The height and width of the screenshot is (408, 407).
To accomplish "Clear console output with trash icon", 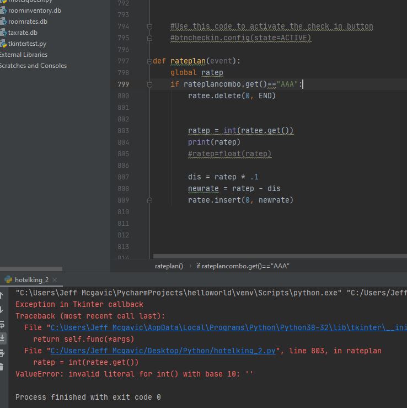I will point(2,367).
